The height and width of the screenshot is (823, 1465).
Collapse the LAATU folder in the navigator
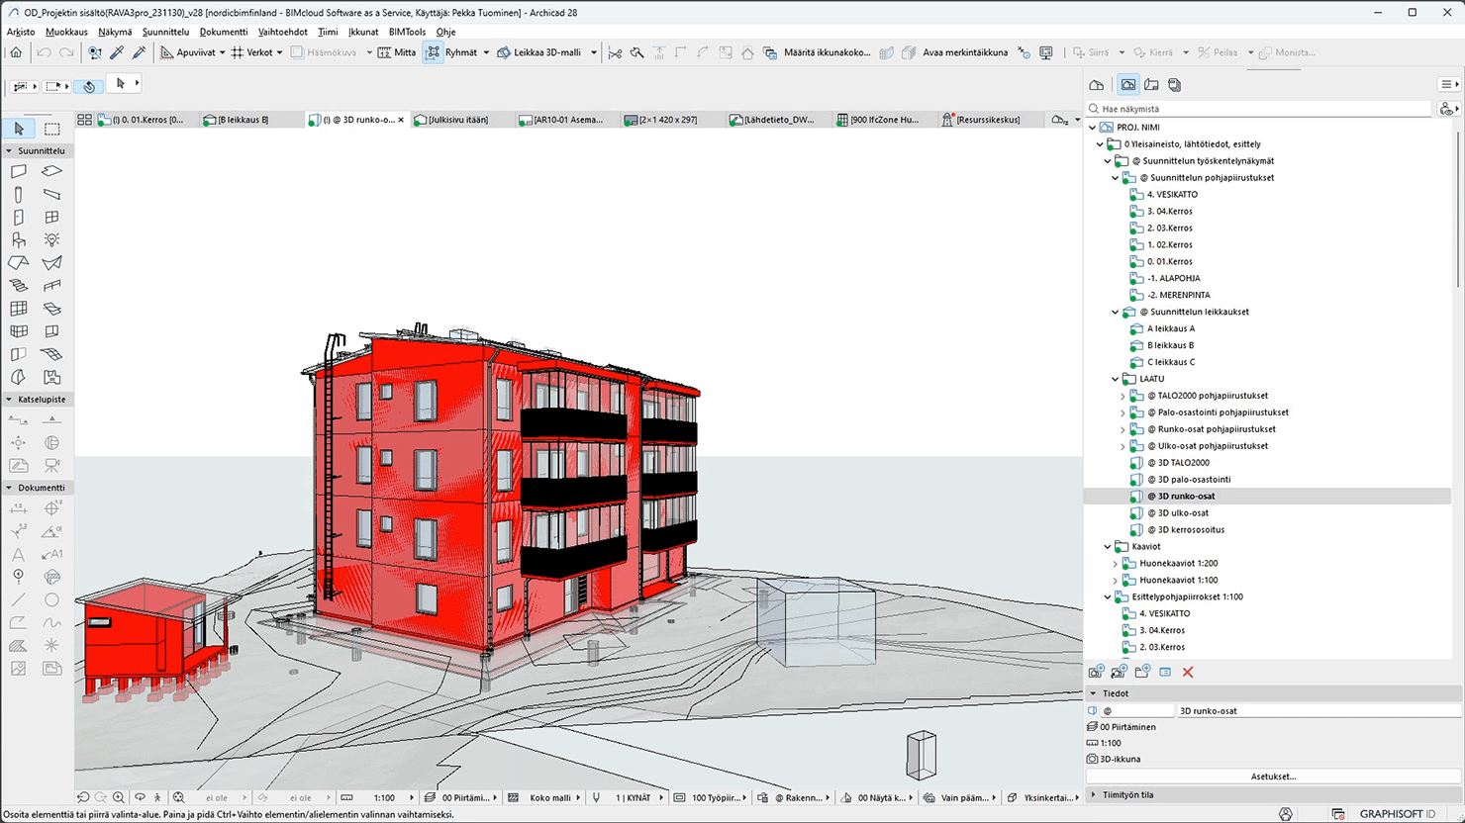coord(1116,379)
